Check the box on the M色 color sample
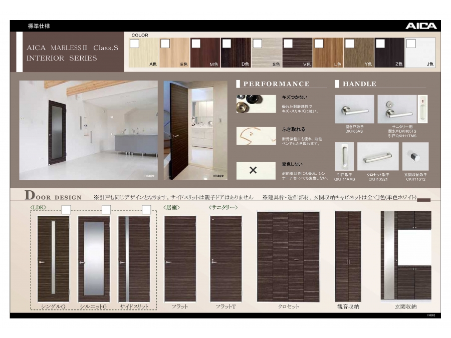451x338 pixels. tap(196, 44)
